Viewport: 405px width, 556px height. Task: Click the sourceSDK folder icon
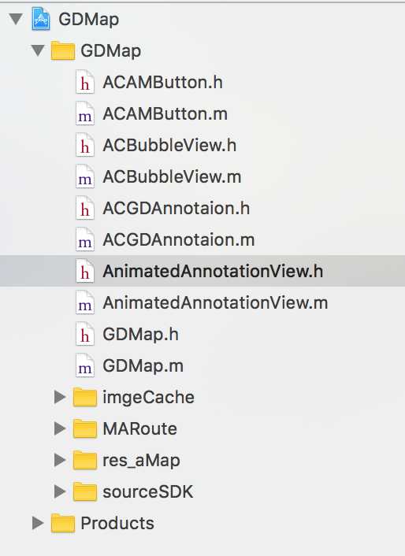click(x=85, y=492)
